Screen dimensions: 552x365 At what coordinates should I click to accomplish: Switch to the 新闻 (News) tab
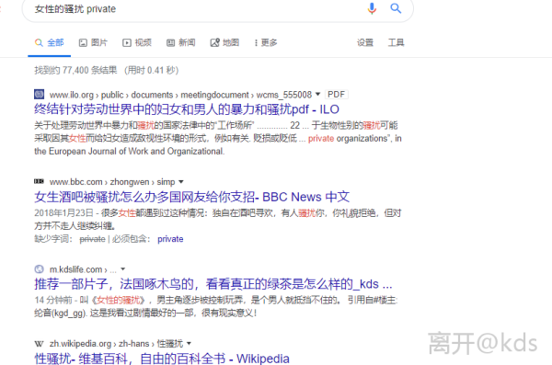coord(180,43)
